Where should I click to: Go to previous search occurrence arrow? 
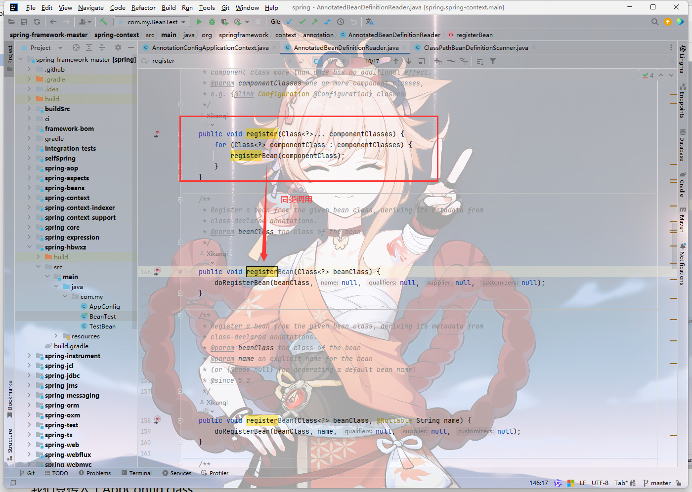point(396,61)
